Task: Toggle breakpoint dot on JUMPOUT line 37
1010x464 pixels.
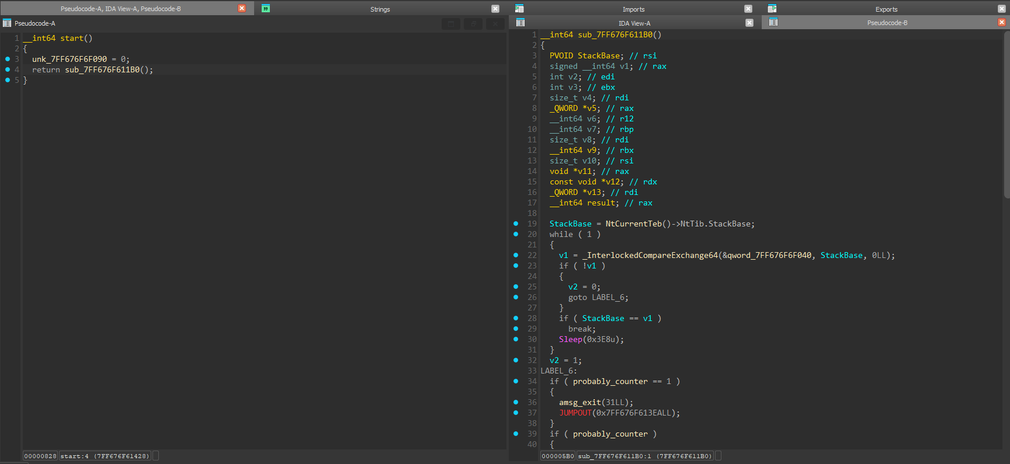Action: [516, 413]
